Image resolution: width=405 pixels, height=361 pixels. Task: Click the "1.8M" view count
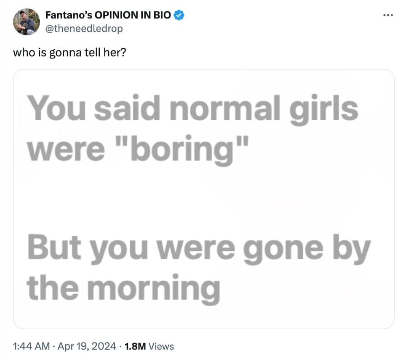(x=136, y=346)
